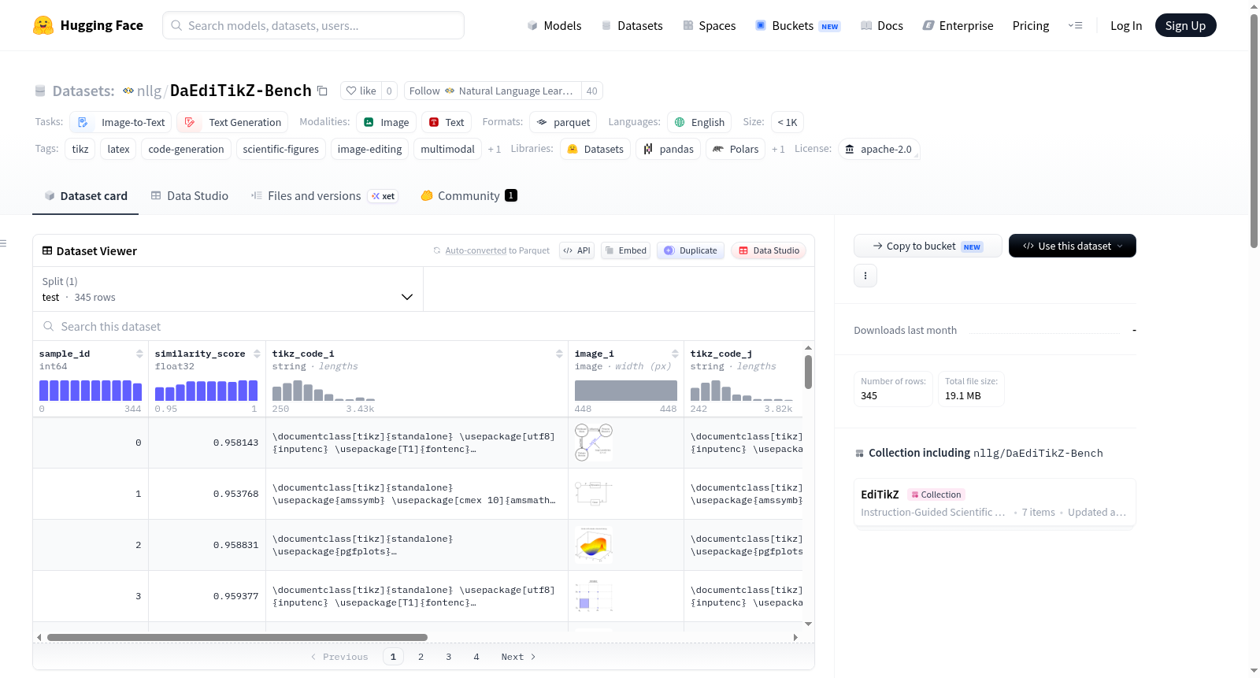Open the Data Studio tab
Image resolution: width=1260 pixels, height=678 pixels.
190,196
